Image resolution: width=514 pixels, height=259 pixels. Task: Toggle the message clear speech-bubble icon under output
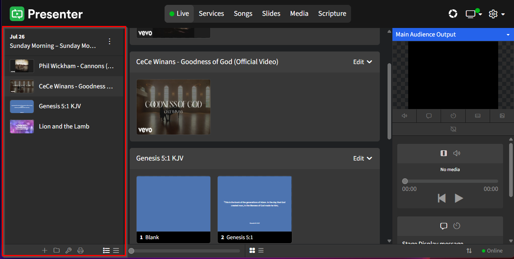tap(429, 116)
